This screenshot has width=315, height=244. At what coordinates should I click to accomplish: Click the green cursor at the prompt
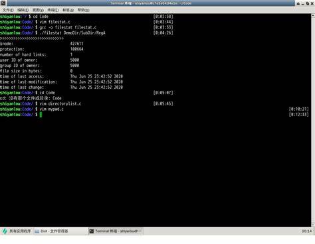click(41, 115)
